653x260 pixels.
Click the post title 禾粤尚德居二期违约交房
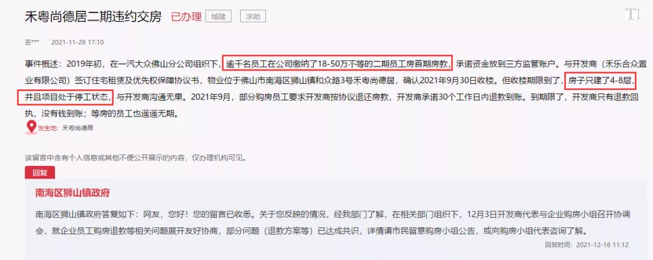[94, 17]
